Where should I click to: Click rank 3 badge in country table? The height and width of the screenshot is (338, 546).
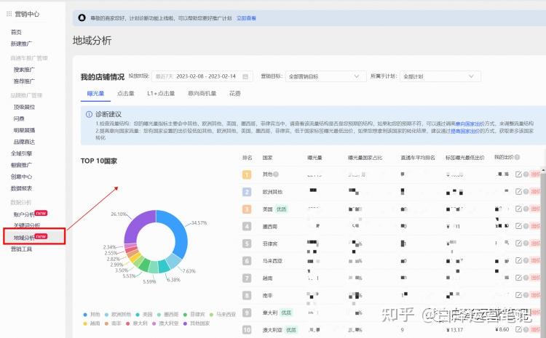[x=247, y=209]
